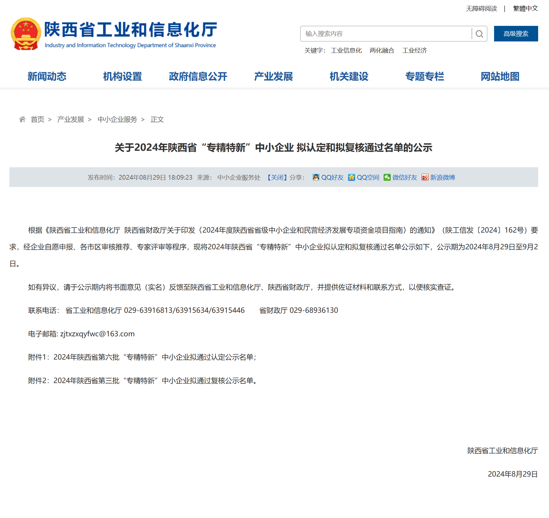Share via 微信好友 WeChat icon
The image size is (549, 518).
click(387, 177)
